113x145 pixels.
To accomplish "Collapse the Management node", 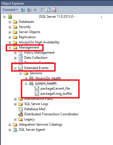I will pyautogui.click(x=10, y=48).
